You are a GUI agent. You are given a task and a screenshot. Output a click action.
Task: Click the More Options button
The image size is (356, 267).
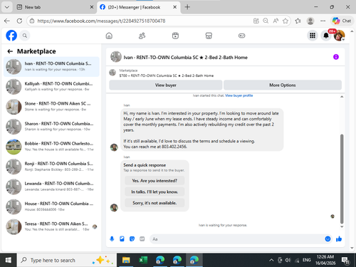pos(283,85)
